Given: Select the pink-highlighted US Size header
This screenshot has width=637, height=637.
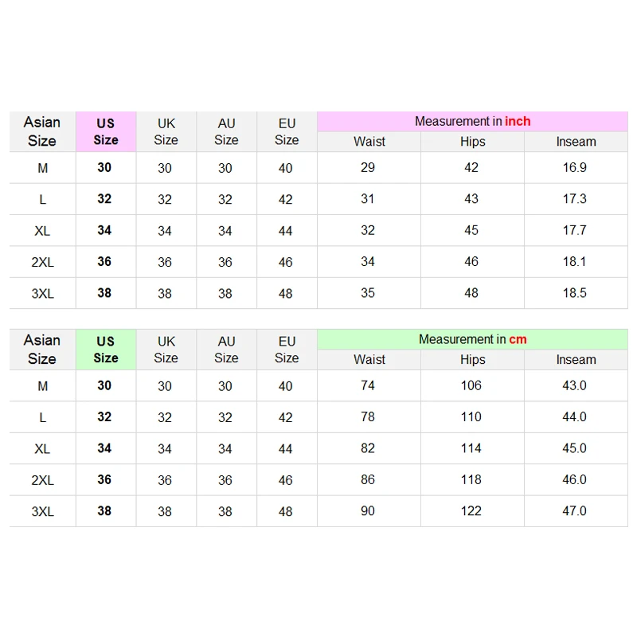Looking at the screenshot, I should tap(106, 131).
